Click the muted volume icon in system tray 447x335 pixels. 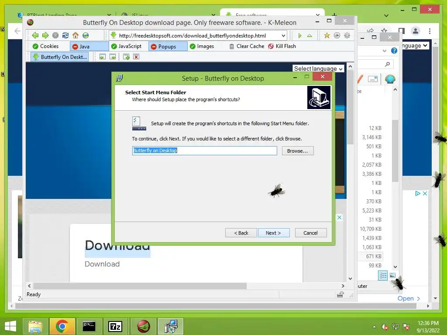click(385, 327)
